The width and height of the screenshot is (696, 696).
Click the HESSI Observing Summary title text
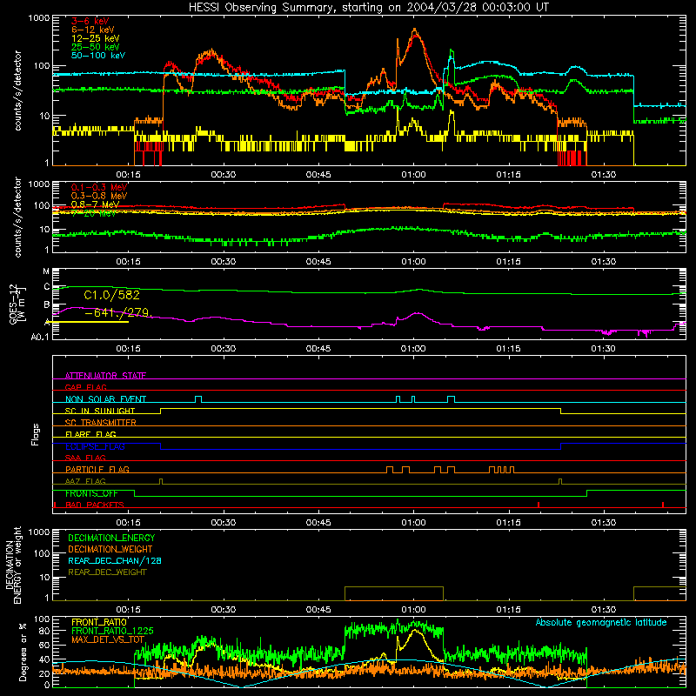(x=369, y=7)
